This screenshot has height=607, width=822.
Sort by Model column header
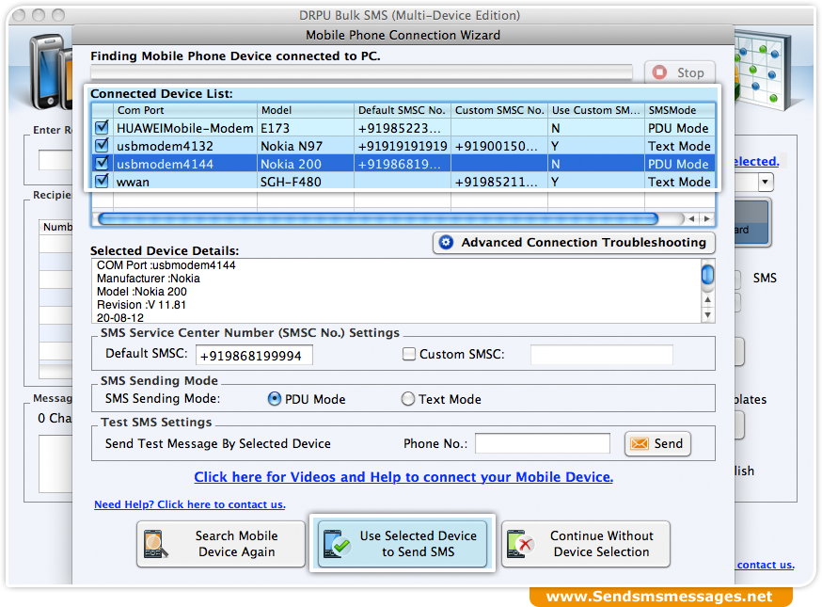(306, 110)
